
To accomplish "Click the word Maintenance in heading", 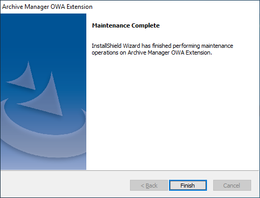I will [111, 25].
